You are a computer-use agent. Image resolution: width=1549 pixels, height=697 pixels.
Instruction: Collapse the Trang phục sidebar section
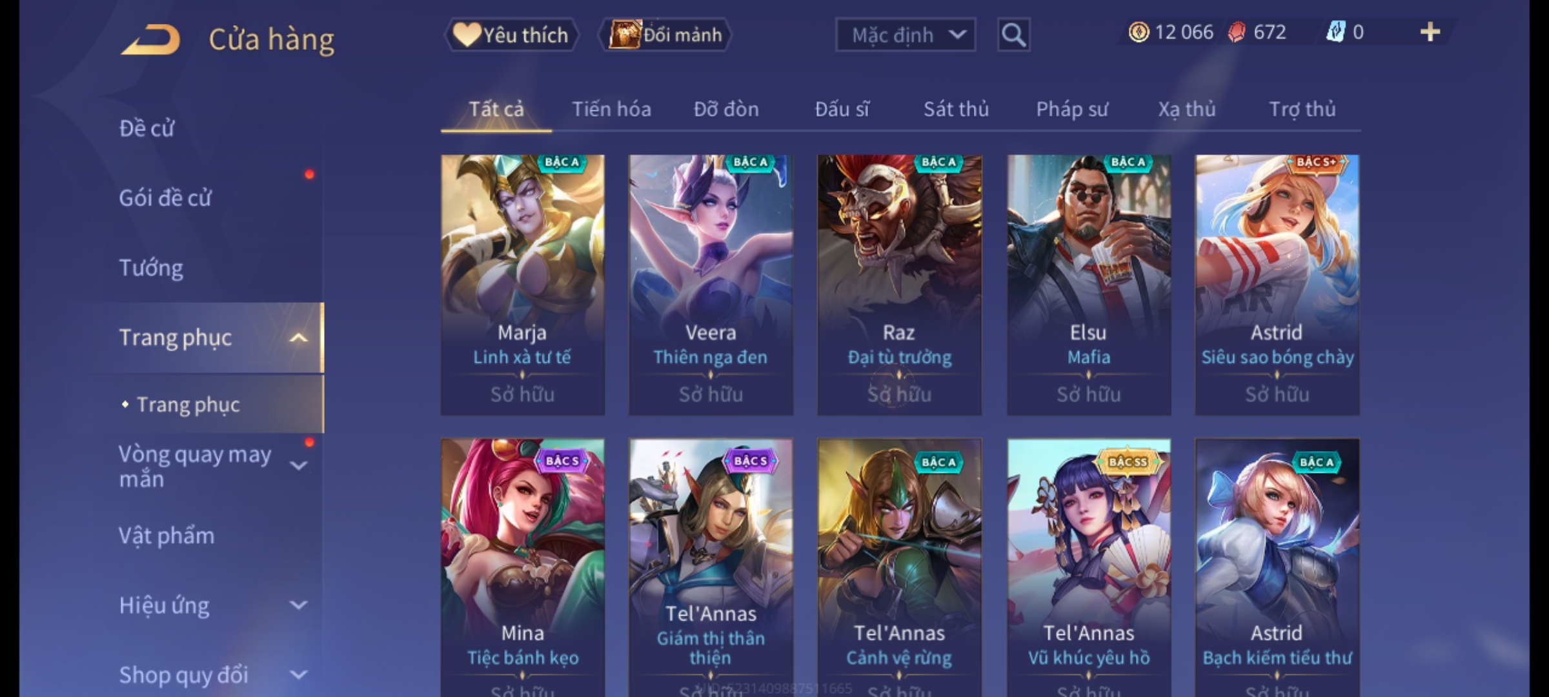[298, 338]
